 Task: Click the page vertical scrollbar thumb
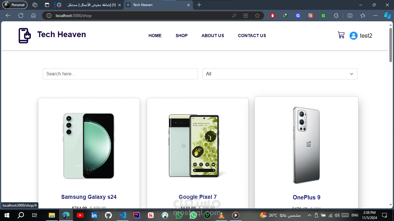pyautogui.click(x=391, y=45)
